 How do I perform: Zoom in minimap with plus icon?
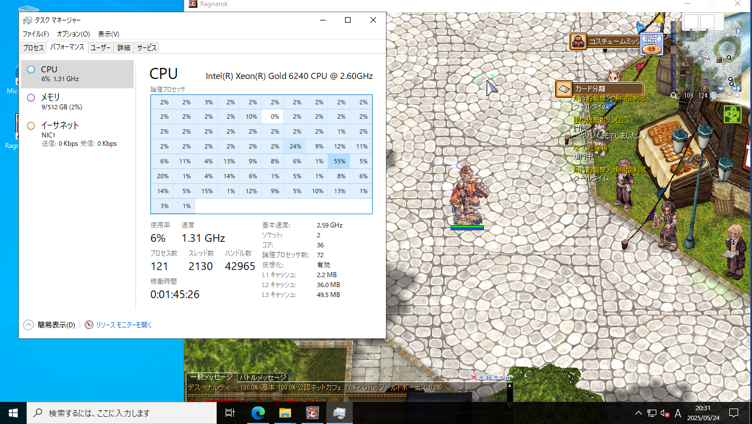714,96
